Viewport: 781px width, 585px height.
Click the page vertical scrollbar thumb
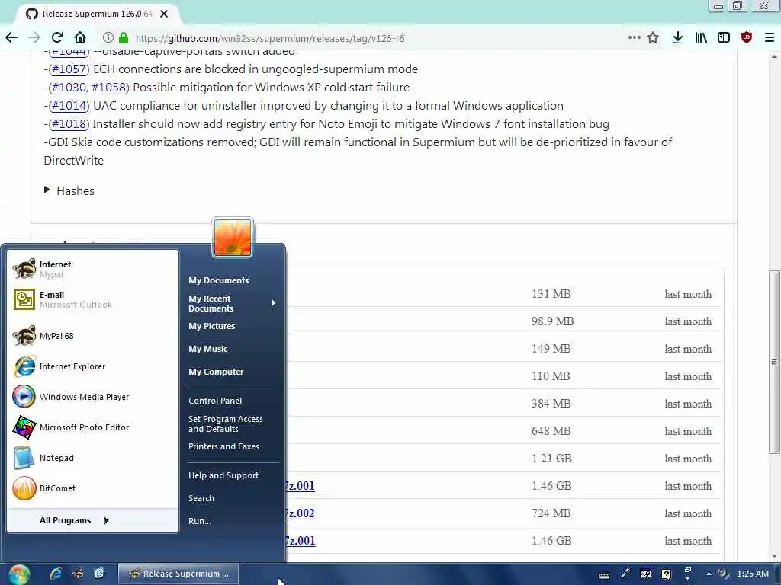(x=774, y=362)
